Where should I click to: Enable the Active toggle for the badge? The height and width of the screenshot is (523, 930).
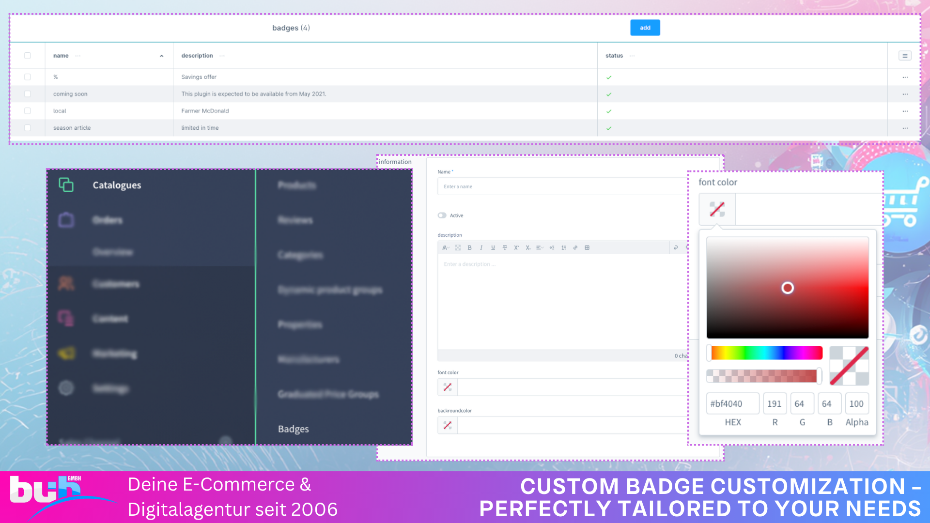click(442, 215)
